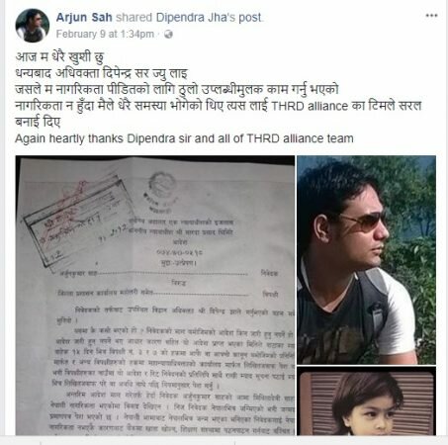Click the sunglasses on the man's face
Image resolution: width=448 pixels, height=445 pixels.
coord(364,221)
